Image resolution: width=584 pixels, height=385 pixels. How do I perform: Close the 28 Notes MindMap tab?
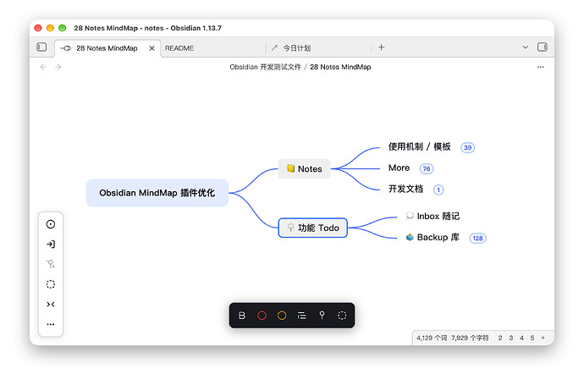pyautogui.click(x=152, y=48)
